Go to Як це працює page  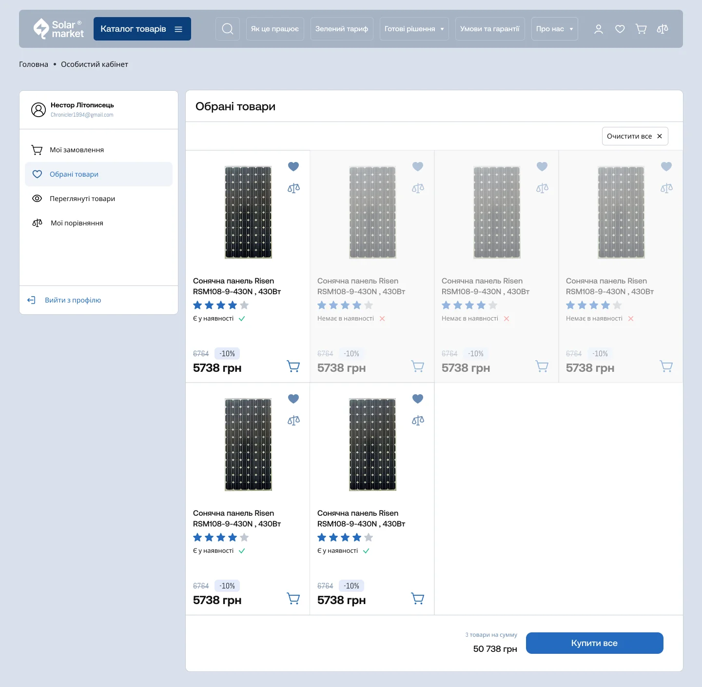(275, 29)
